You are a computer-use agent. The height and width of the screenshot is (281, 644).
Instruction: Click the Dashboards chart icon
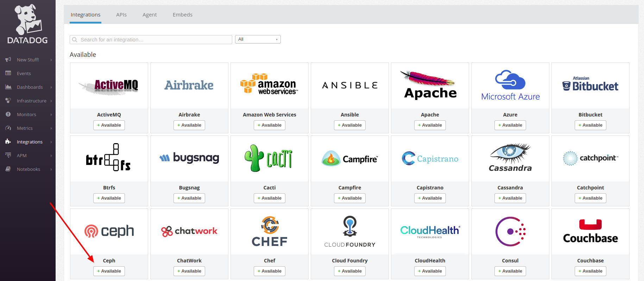click(x=8, y=87)
